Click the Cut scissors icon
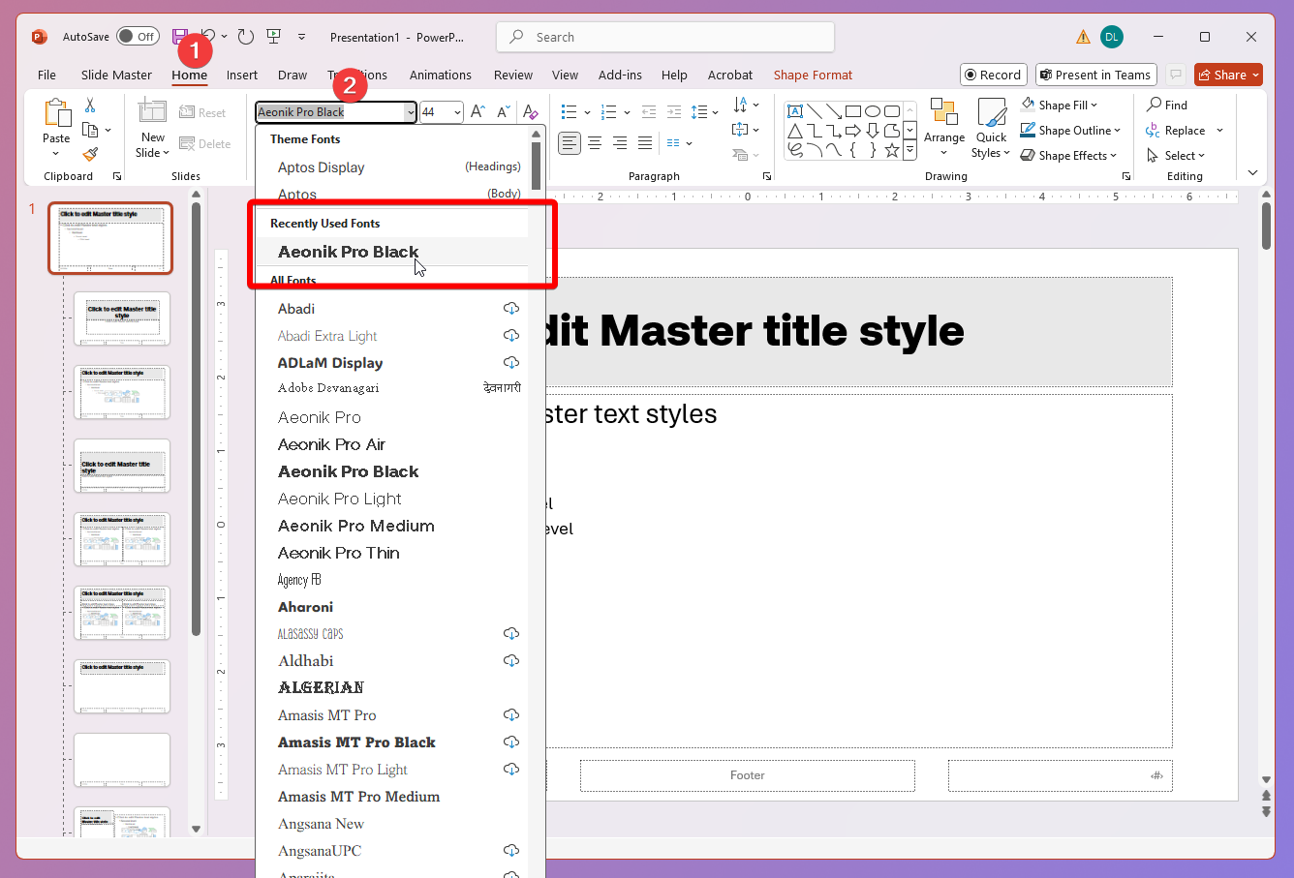Screen dimensions: 1294x878 click(x=90, y=106)
